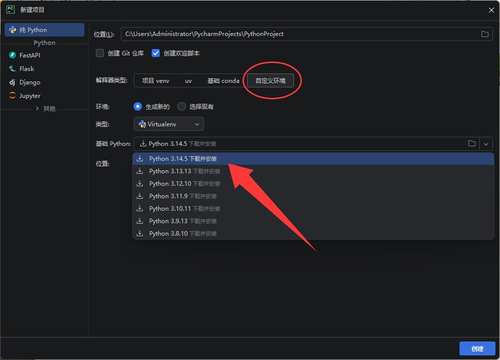Click download icon beside Python 3.8.10

[x=139, y=233]
